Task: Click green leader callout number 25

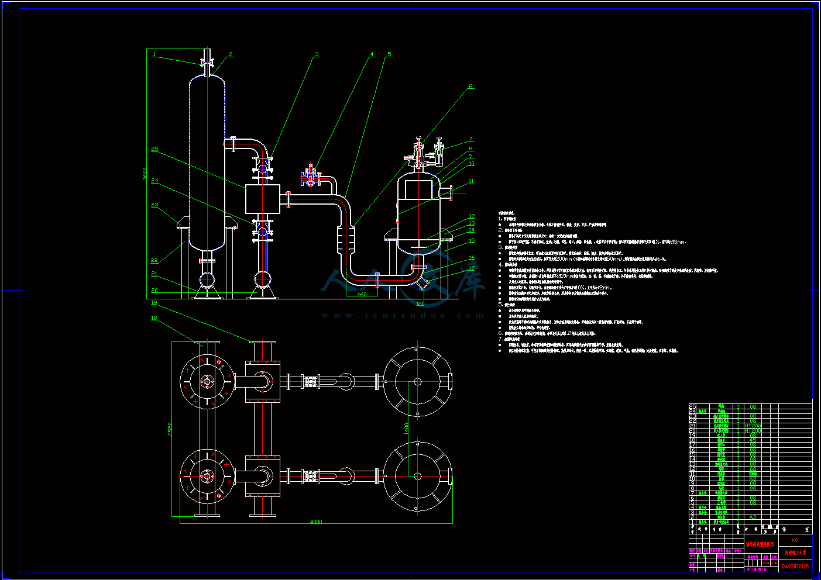Action: (154, 149)
